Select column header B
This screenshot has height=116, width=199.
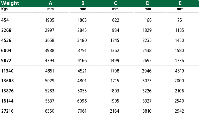pos(83,3)
